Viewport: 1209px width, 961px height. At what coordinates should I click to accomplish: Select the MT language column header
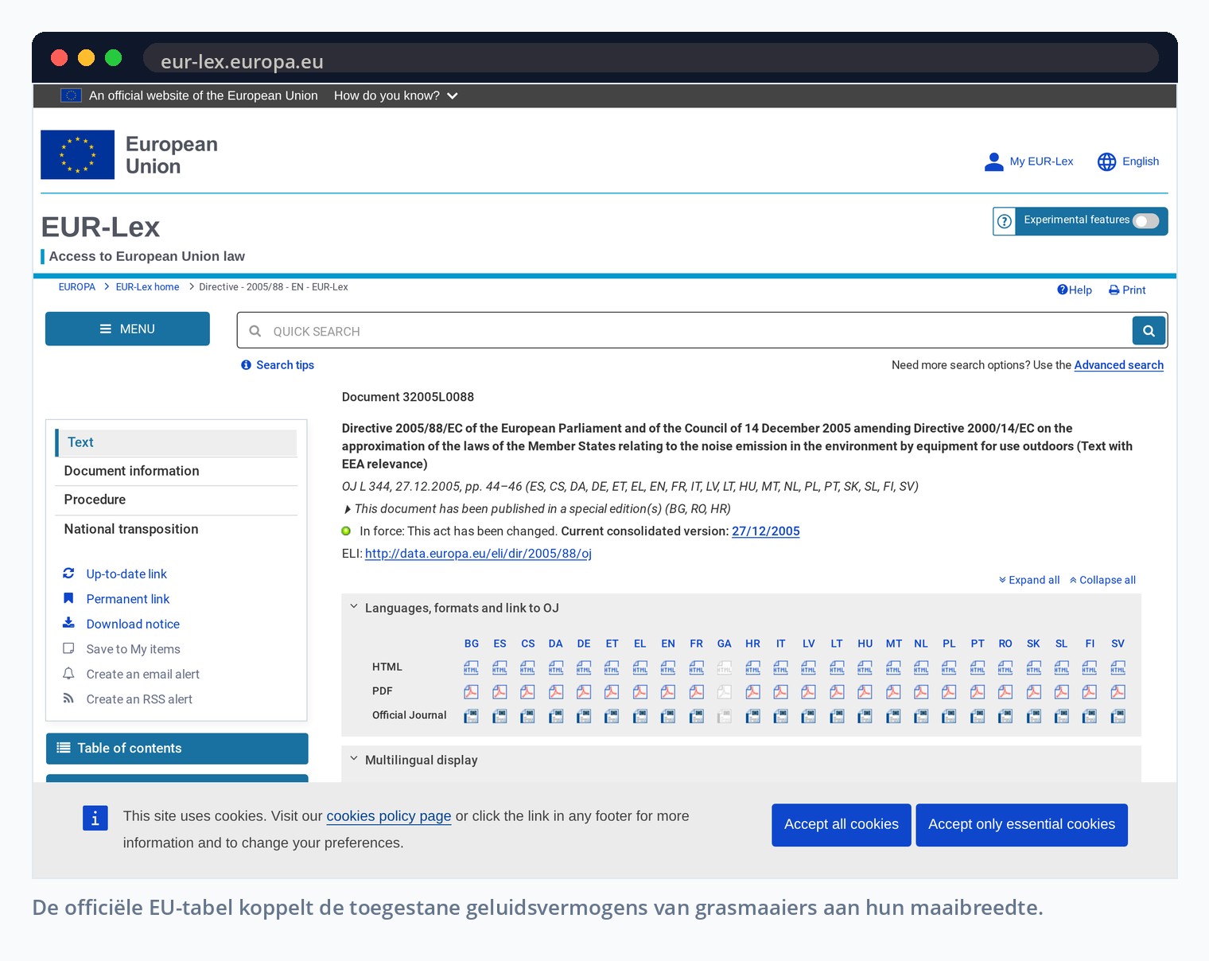[894, 644]
